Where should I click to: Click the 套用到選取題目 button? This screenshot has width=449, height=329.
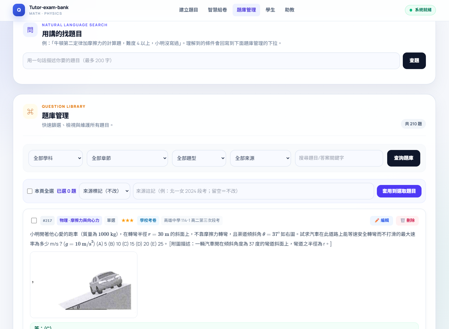tap(399, 191)
